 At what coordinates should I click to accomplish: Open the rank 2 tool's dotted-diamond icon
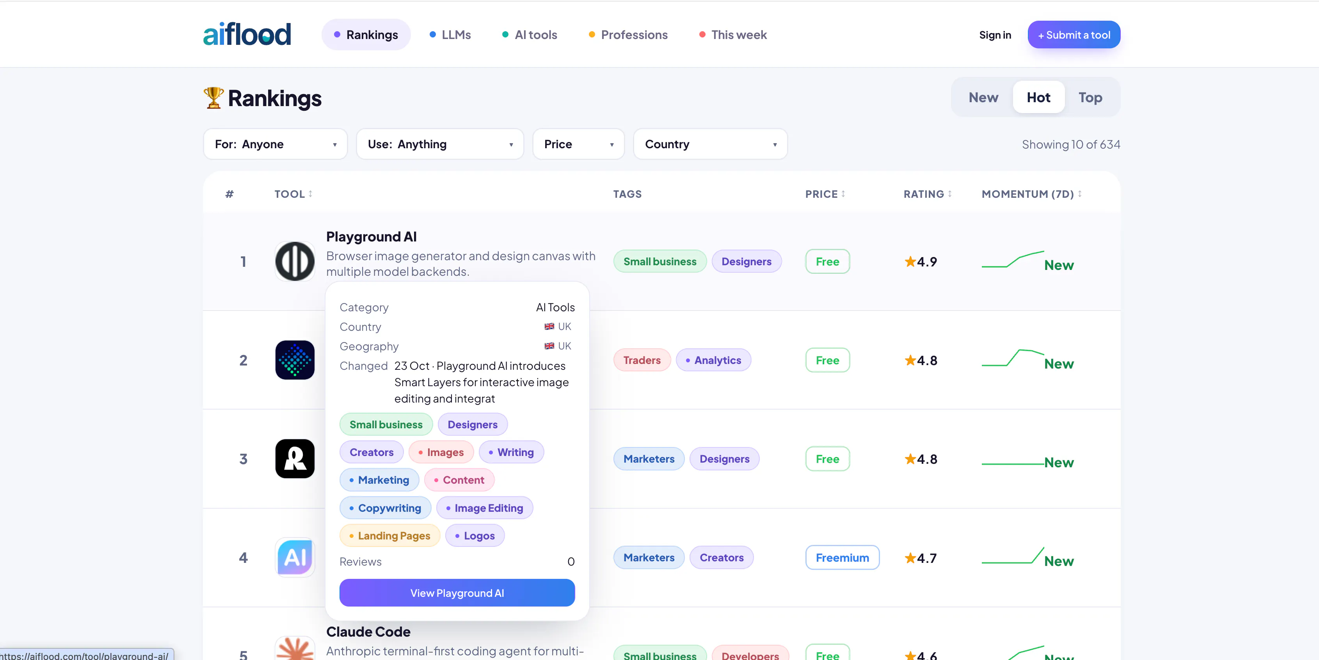tap(294, 360)
